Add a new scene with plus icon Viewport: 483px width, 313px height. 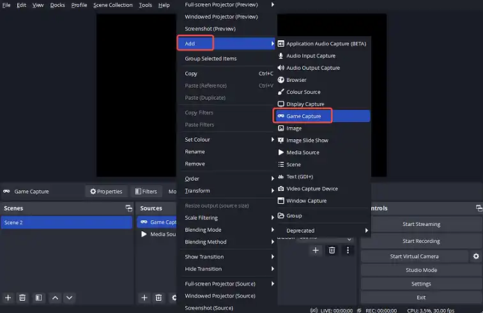point(8,298)
